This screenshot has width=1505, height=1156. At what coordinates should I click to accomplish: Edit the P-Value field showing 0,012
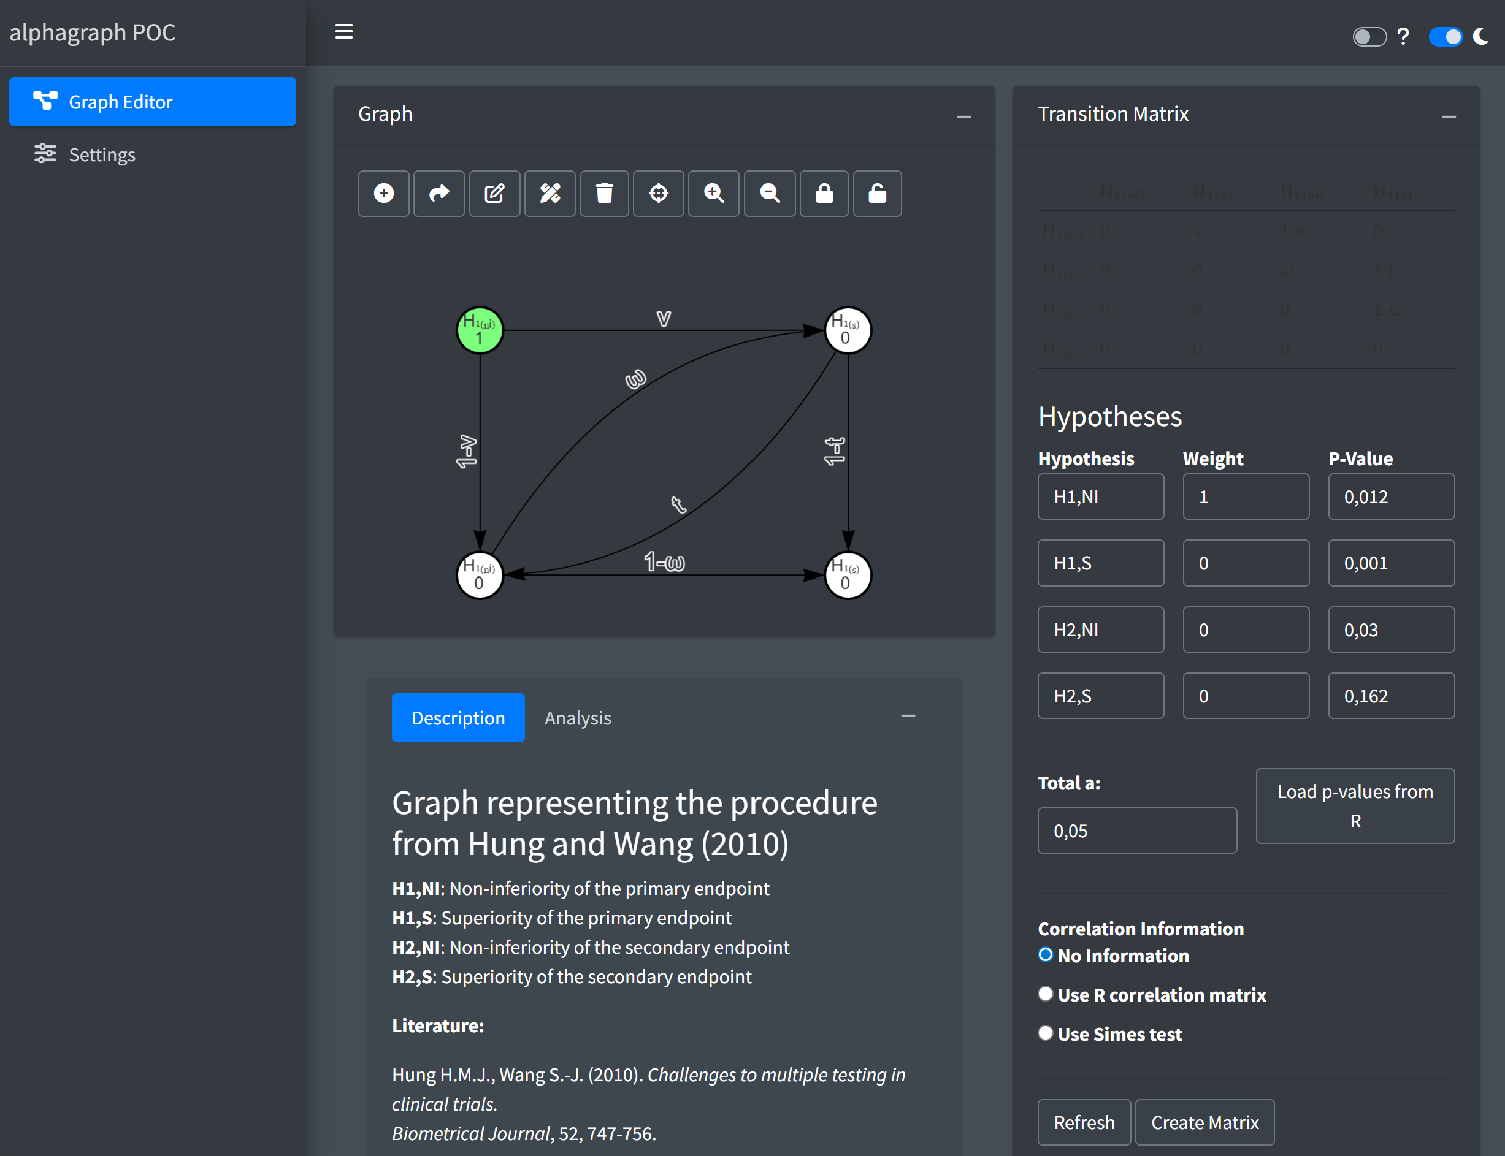coord(1392,497)
